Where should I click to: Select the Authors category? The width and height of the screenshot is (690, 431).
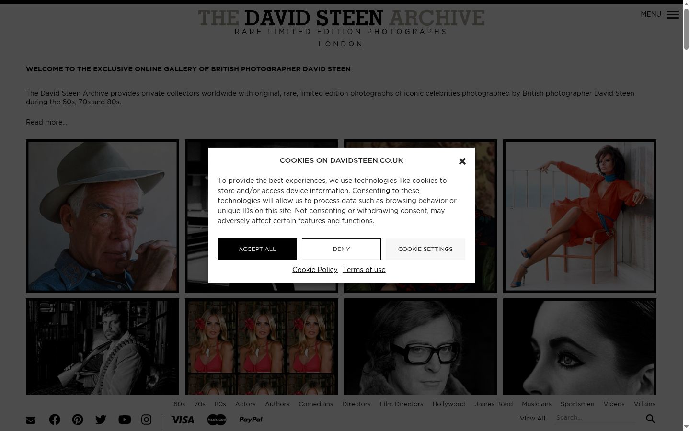[277, 404]
